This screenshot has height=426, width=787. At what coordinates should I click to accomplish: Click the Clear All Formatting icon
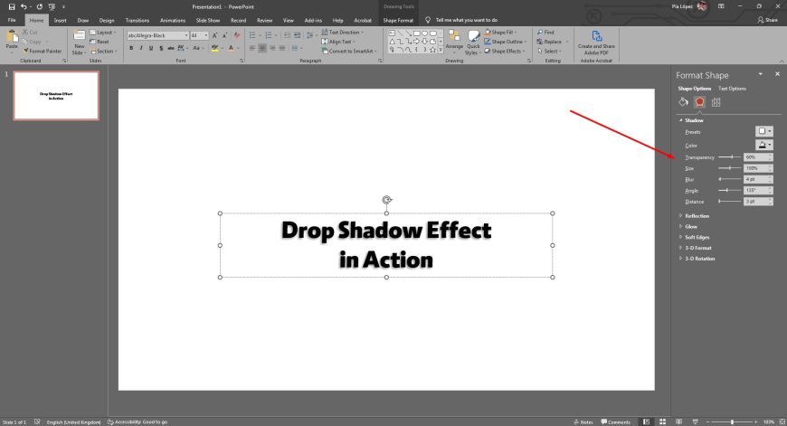pyautogui.click(x=237, y=35)
